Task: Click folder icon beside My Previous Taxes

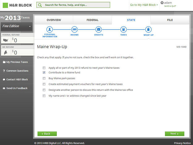Action: point(4,62)
